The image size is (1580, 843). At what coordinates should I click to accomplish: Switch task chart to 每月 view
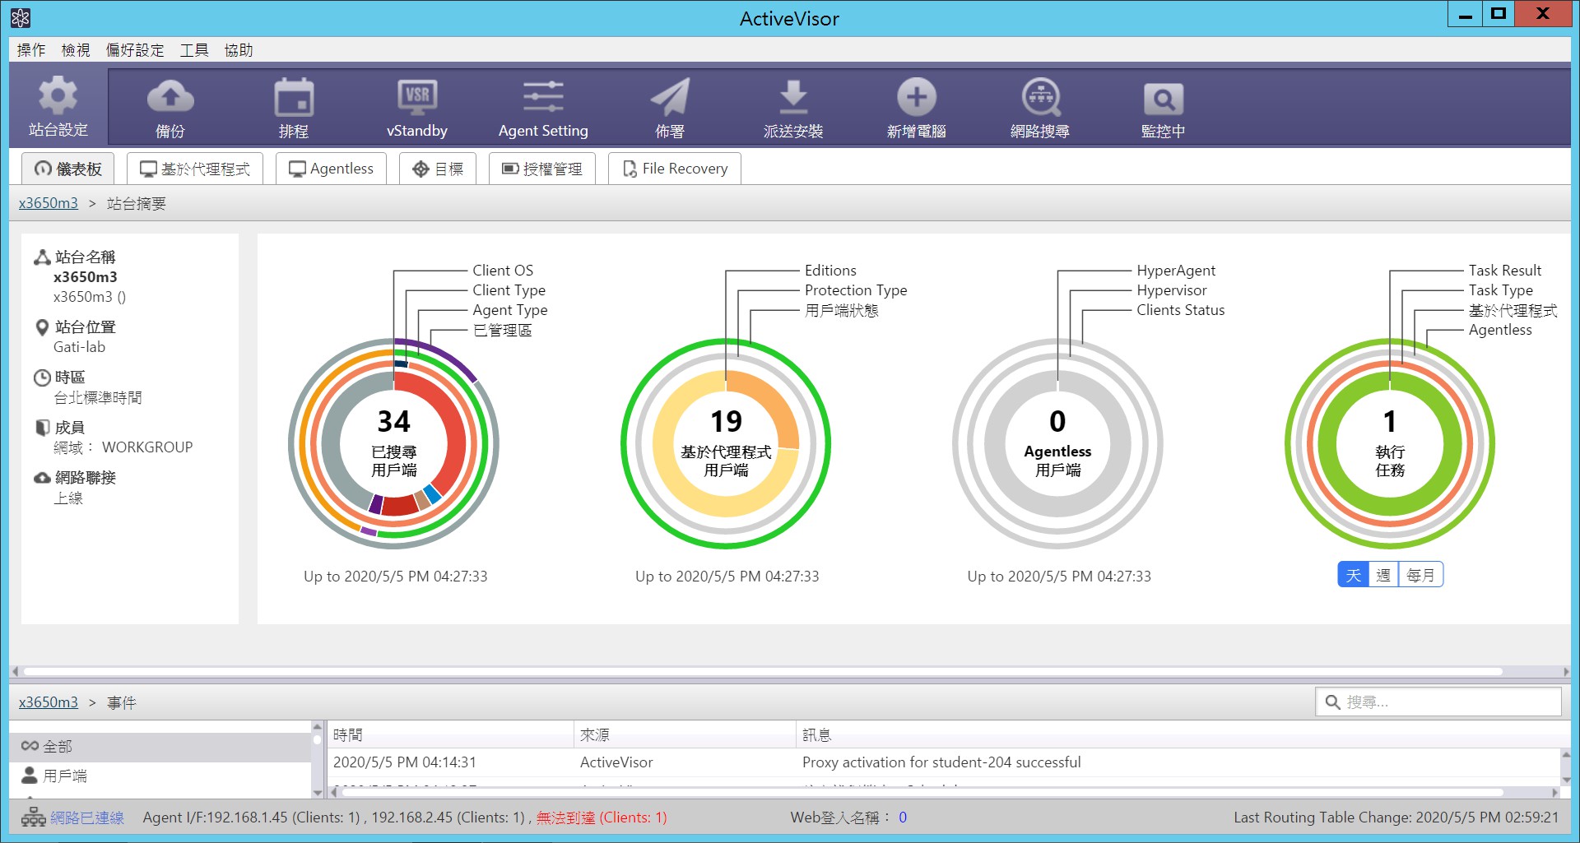click(x=1420, y=575)
